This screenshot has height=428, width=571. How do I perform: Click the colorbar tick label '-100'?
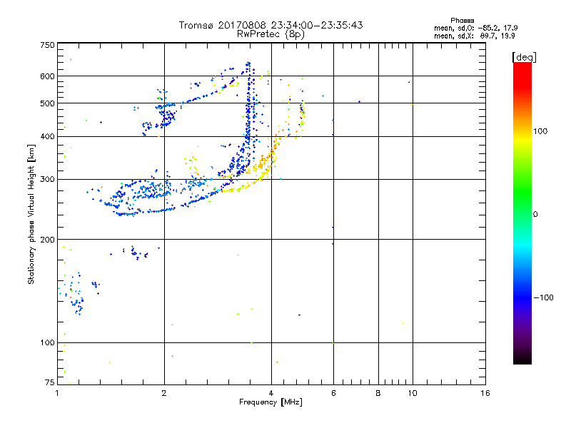pyautogui.click(x=543, y=297)
